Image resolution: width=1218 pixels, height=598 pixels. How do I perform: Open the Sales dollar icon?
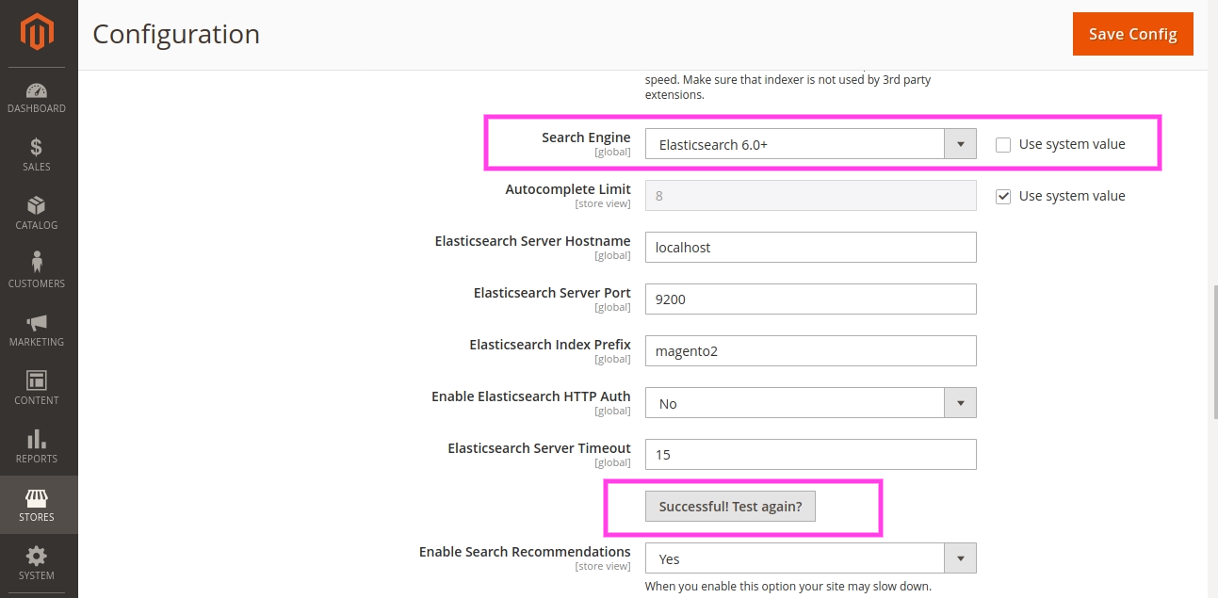coord(37,147)
